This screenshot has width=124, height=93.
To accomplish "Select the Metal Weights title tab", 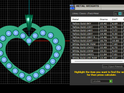I will (x=88, y=6).
